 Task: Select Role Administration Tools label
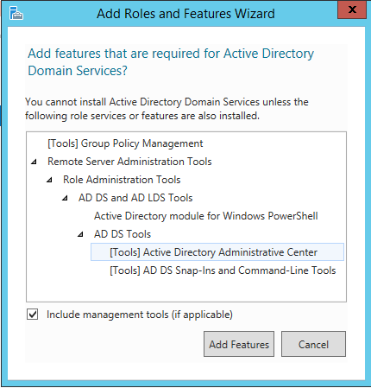(x=122, y=180)
